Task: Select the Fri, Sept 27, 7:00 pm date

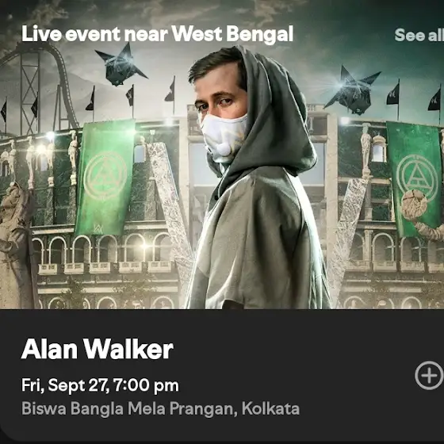Action: [x=100, y=385]
